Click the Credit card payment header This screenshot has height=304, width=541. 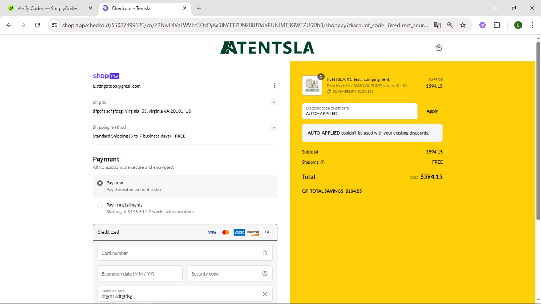(185, 232)
